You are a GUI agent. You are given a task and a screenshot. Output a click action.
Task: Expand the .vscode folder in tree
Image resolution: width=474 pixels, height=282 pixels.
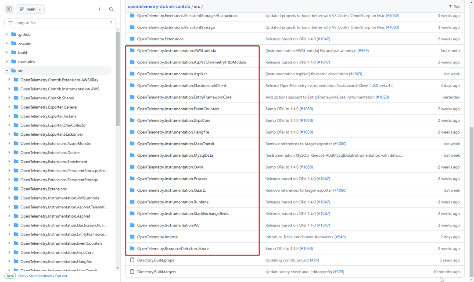click(x=7, y=43)
